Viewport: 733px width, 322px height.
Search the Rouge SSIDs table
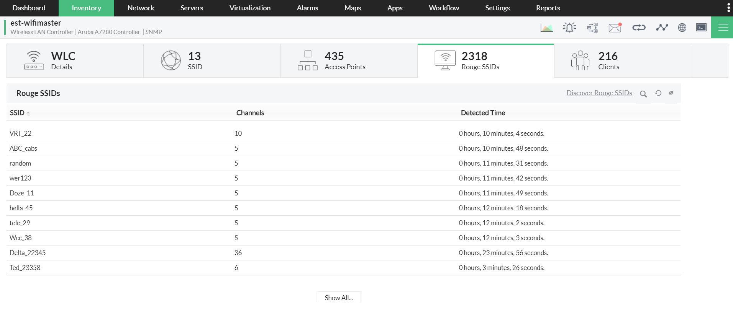click(643, 94)
